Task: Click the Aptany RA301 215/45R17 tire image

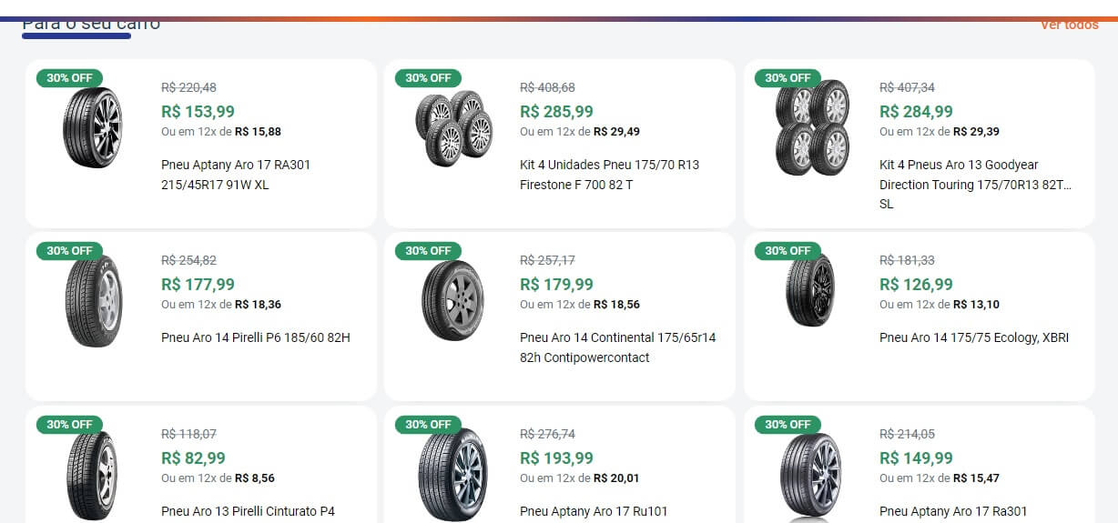Action: click(93, 127)
